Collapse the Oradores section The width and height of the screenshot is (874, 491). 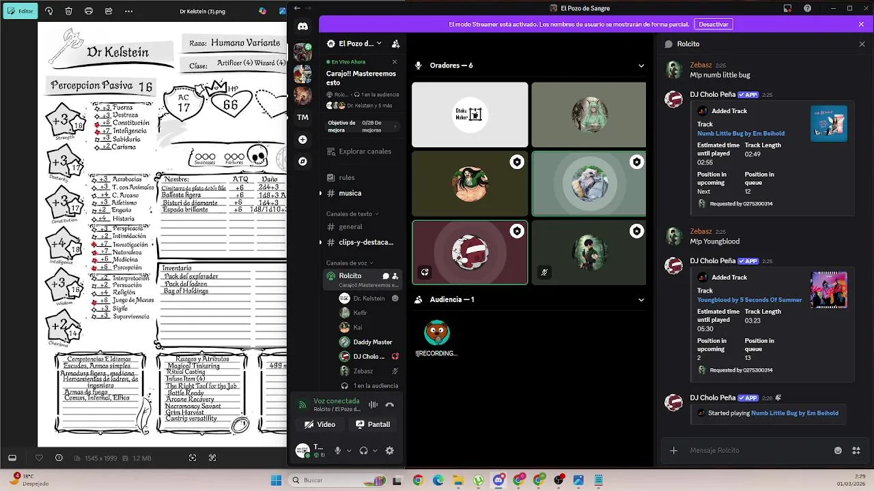(x=641, y=65)
